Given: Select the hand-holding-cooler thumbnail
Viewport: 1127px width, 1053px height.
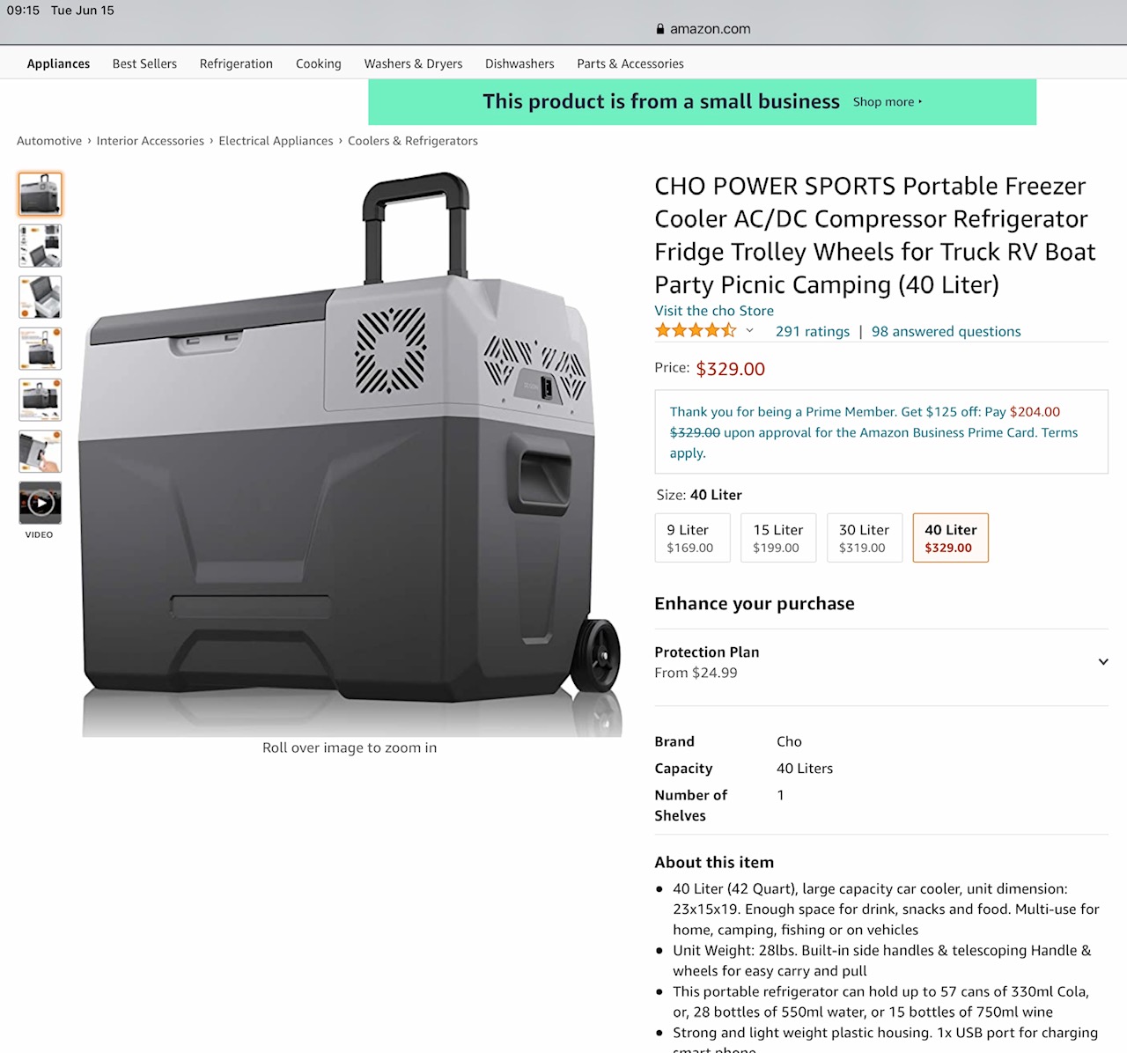Looking at the screenshot, I should 41,452.
